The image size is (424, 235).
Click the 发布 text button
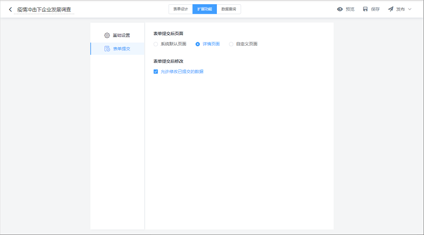401,9
